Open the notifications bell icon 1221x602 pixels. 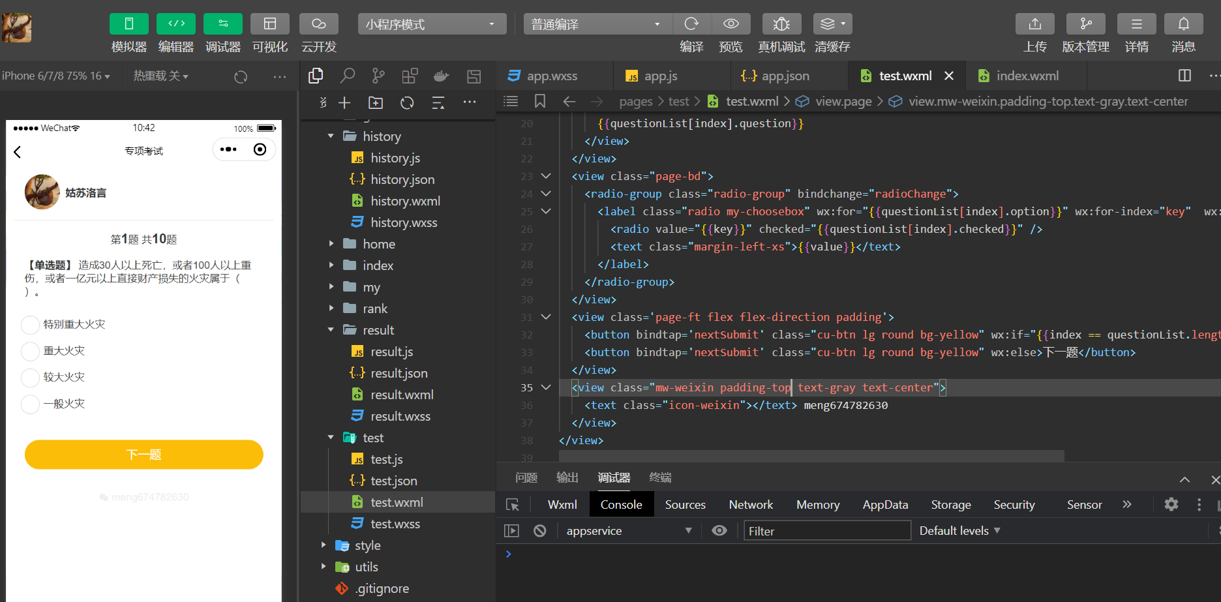point(1183,24)
